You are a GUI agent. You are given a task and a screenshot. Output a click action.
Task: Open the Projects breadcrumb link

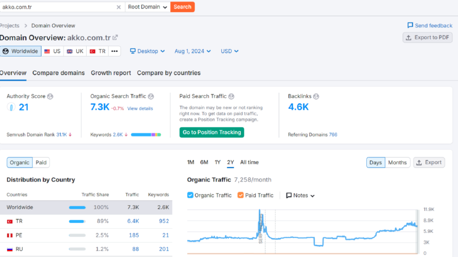(x=9, y=25)
